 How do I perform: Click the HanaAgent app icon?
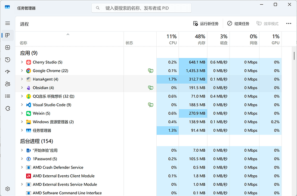tap(28, 79)
